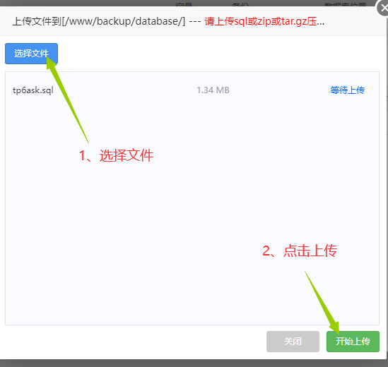
Task: Close the upload dialog with the X icon
Action: pyautogui.click(x=383, y=8)
